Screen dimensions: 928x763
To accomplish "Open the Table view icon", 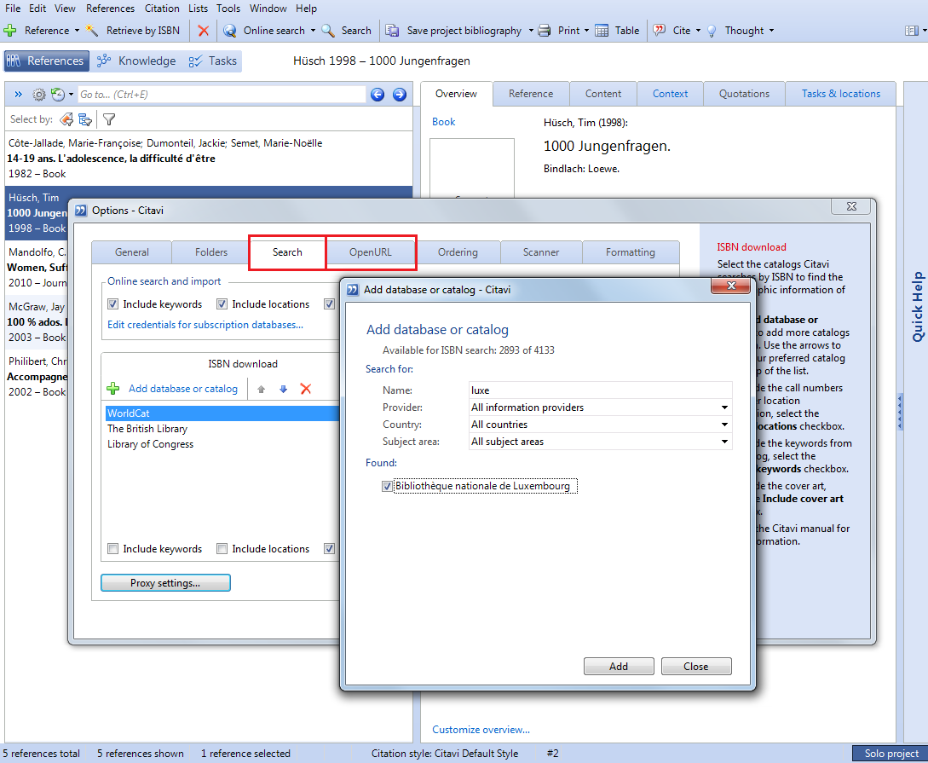I will [602, 30].
